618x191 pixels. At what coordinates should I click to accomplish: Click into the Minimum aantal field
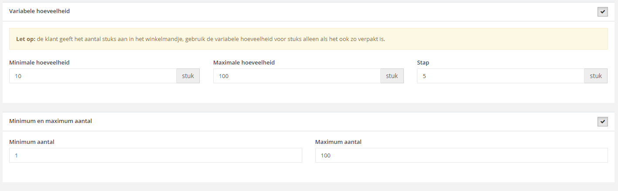[x=155, y=155]
